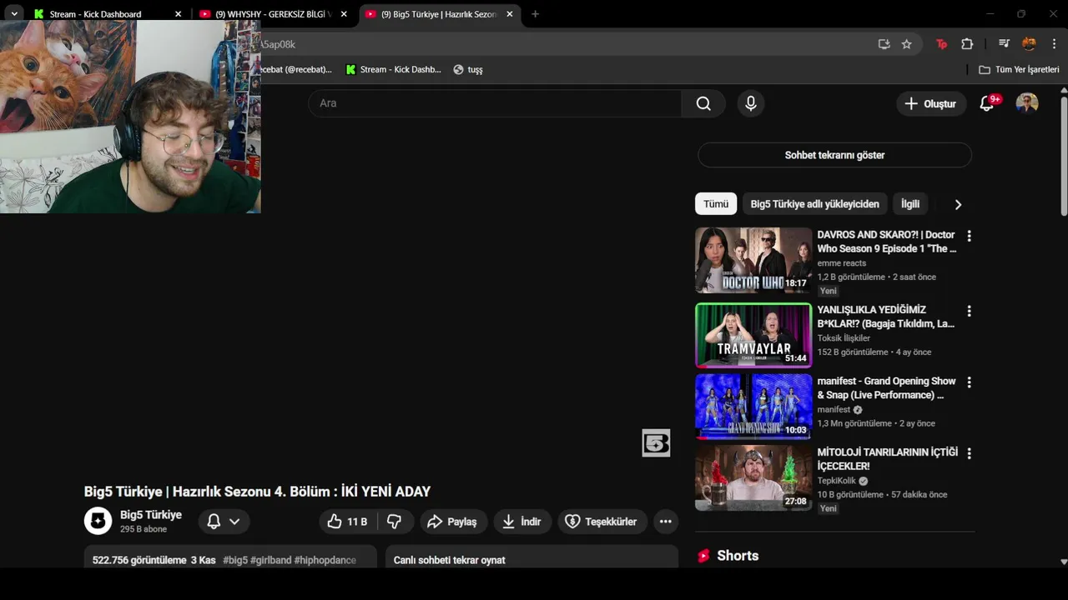Open the DAVROS AND SKARO Doctor Who thumbnail
The width and height of the screenshot is (1068, 600).
pos(753,260)
